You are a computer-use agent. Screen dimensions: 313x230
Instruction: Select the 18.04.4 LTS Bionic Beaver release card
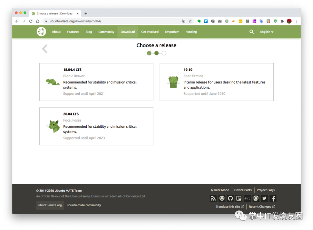click(x=97, y=82)
